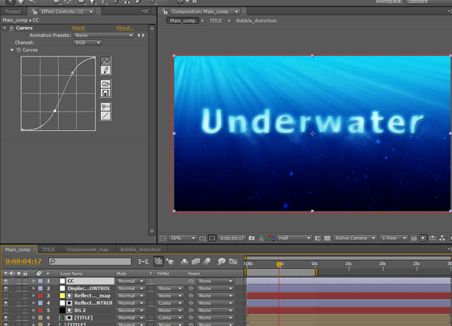Show the BG 2 layer
Viewport: 452px width, 326px height.
[x=6, y=310]
